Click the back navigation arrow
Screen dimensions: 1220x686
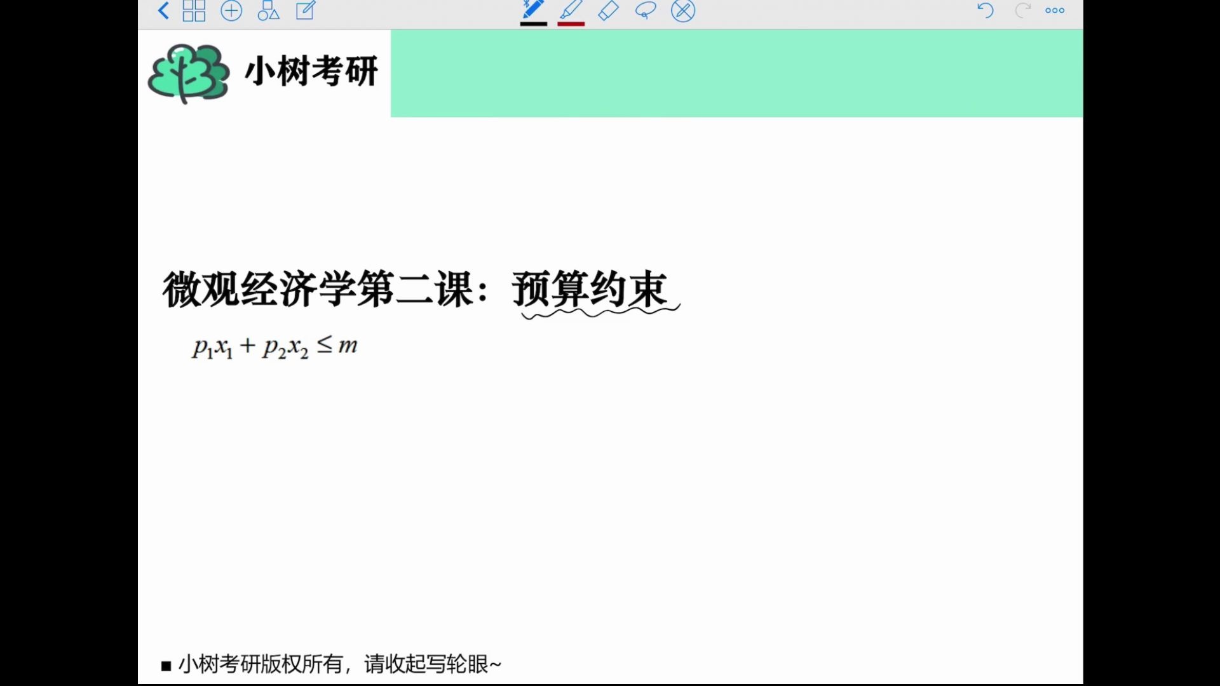coord(164,11)
